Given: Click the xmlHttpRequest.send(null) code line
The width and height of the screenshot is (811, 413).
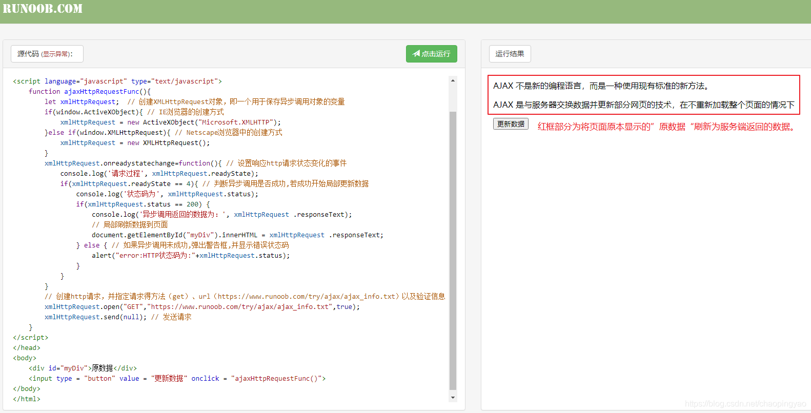Looking at the screenshot, I should coord(118,317).
